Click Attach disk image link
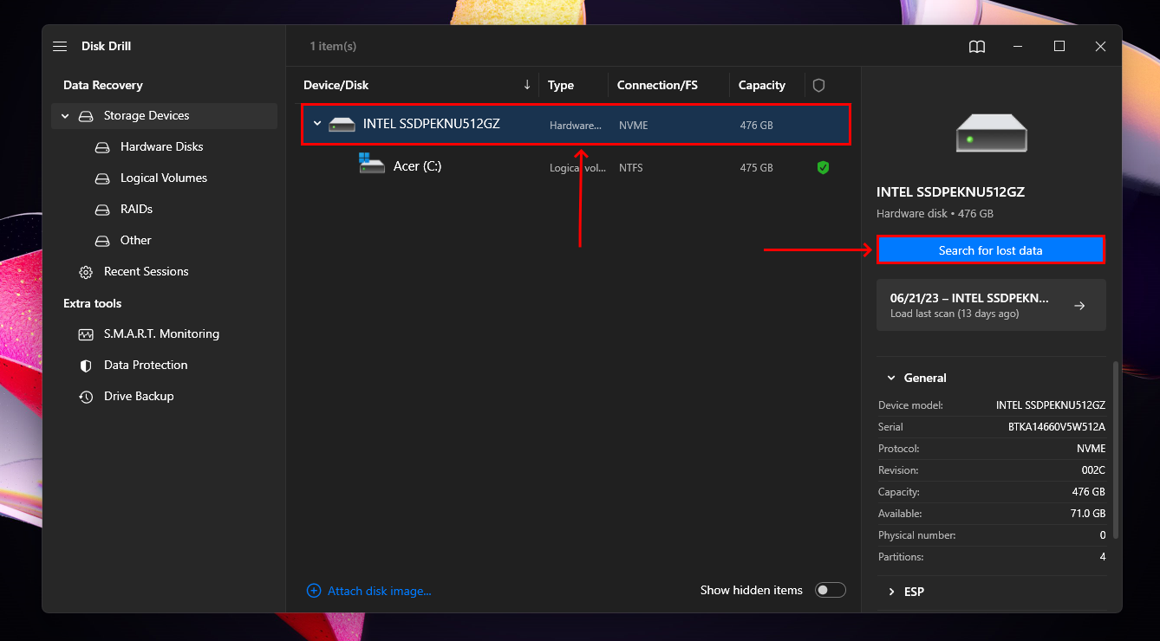 pyautogui.click(x=379, y=591)
